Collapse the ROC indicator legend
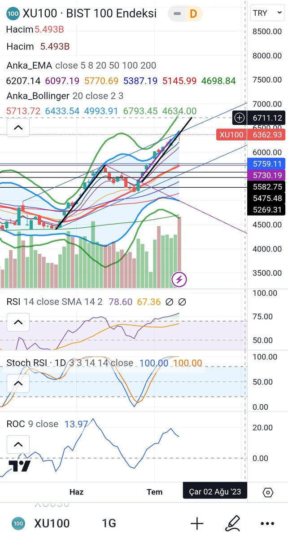 coord(18,445)
